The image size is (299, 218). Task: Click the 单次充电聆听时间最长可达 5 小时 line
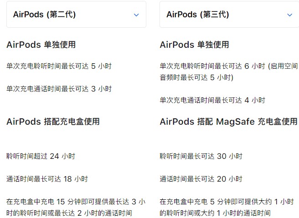coord(59,66)
